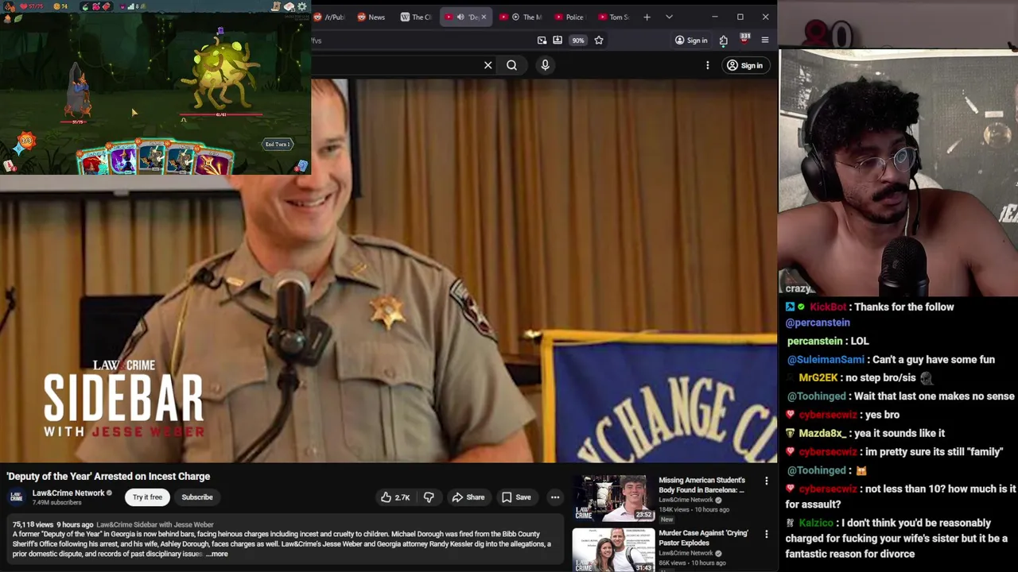Click chat username Kalzico

pyautogui.click(x=816, y=523)
